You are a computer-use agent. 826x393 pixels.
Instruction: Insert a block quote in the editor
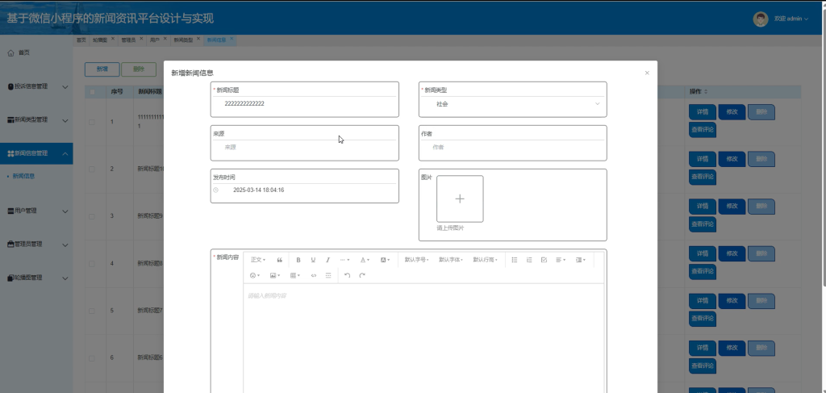tap(280, 260)
